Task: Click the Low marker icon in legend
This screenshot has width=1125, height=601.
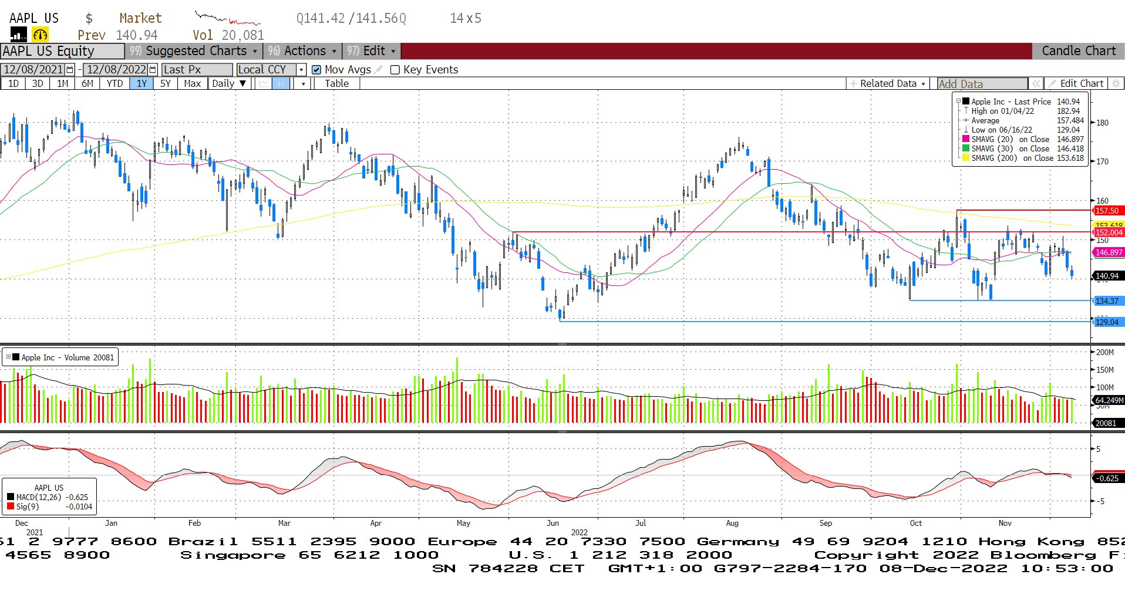Action: pyautogui.click(x=966, y=130)
